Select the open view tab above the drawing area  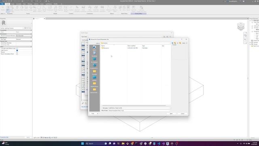point(39,19)
